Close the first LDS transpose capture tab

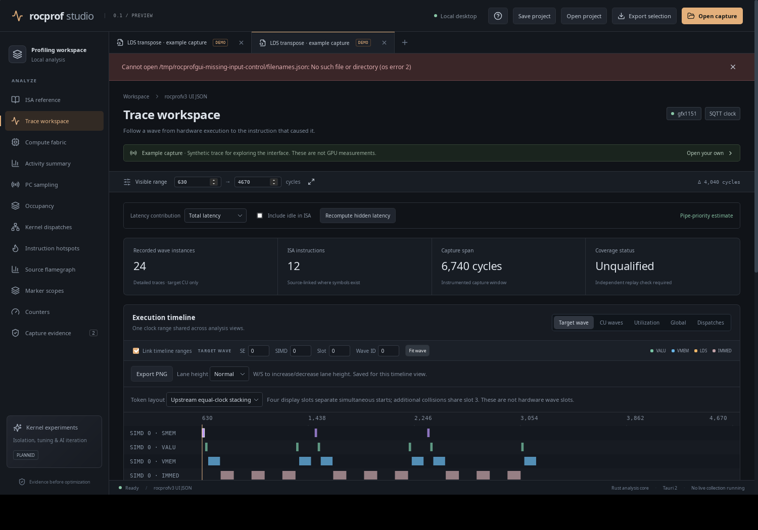tap(241, 42)
